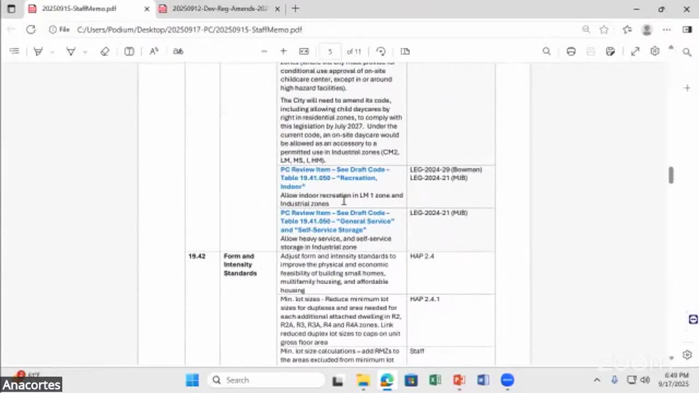Zoom in on the PDF with plus
This screenshot has height=393, width=699.
pyautogui.click(x=283, y=51)
